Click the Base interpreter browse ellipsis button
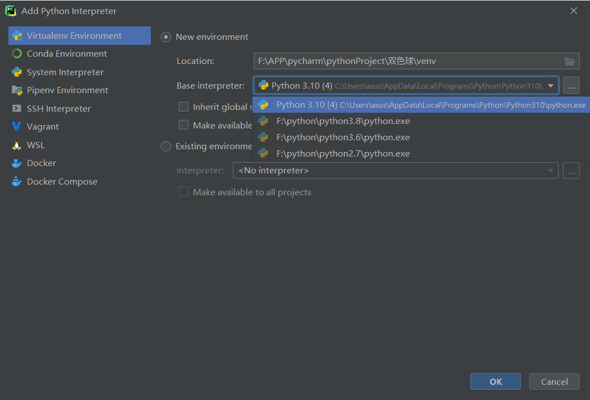 pyautogui.click(x=571, y=86)
